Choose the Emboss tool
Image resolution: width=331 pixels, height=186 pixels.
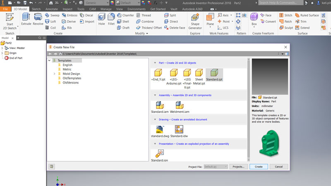pyautogui.click(x=70, y=15)
